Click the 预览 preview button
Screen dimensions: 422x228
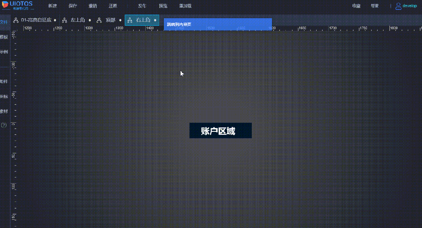click(163, 6)
